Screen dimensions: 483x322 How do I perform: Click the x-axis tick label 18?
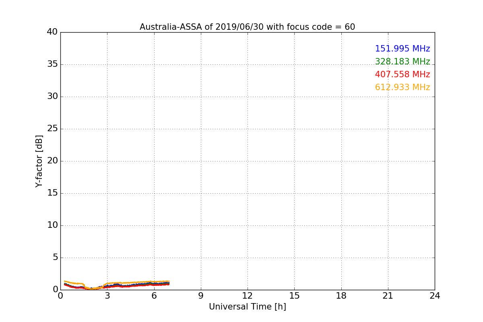point(341,296)
